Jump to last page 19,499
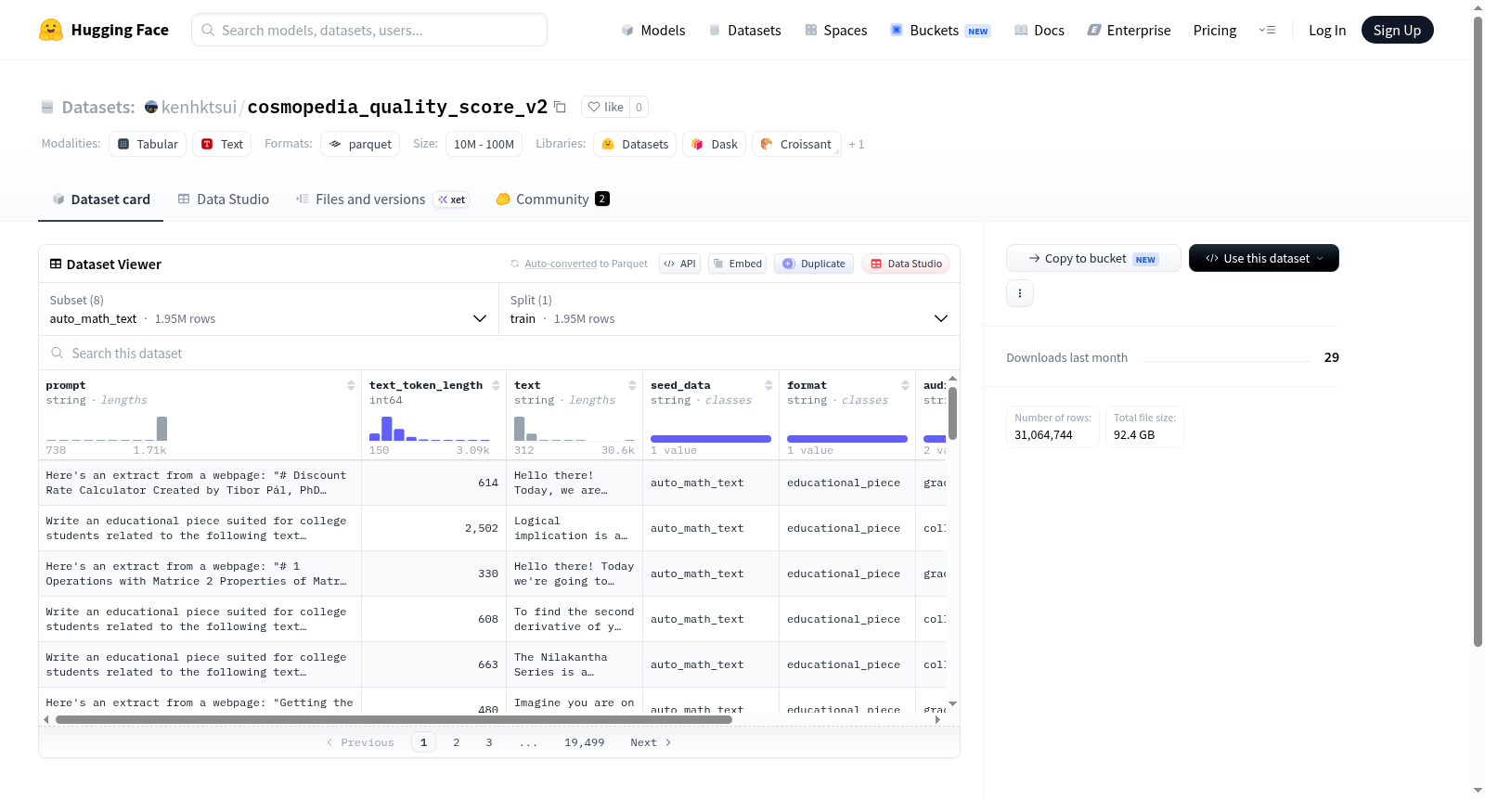This screenshot has width=1485, height=799. [x=584, y=742]
